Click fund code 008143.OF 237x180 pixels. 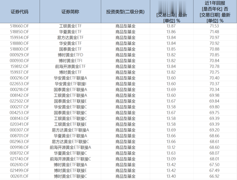click(19, 118)
